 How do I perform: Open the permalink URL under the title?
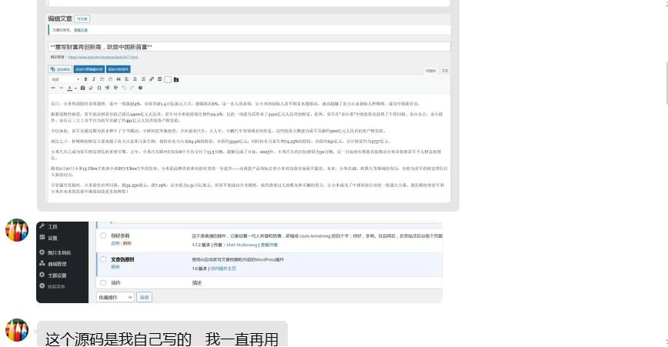[102, 57]
